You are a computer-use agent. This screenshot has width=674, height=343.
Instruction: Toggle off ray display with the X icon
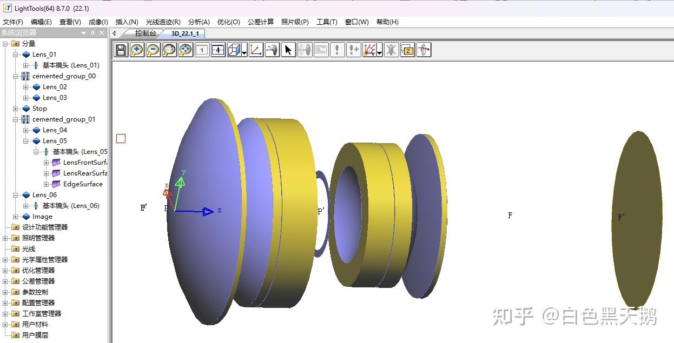click(391, 49)
